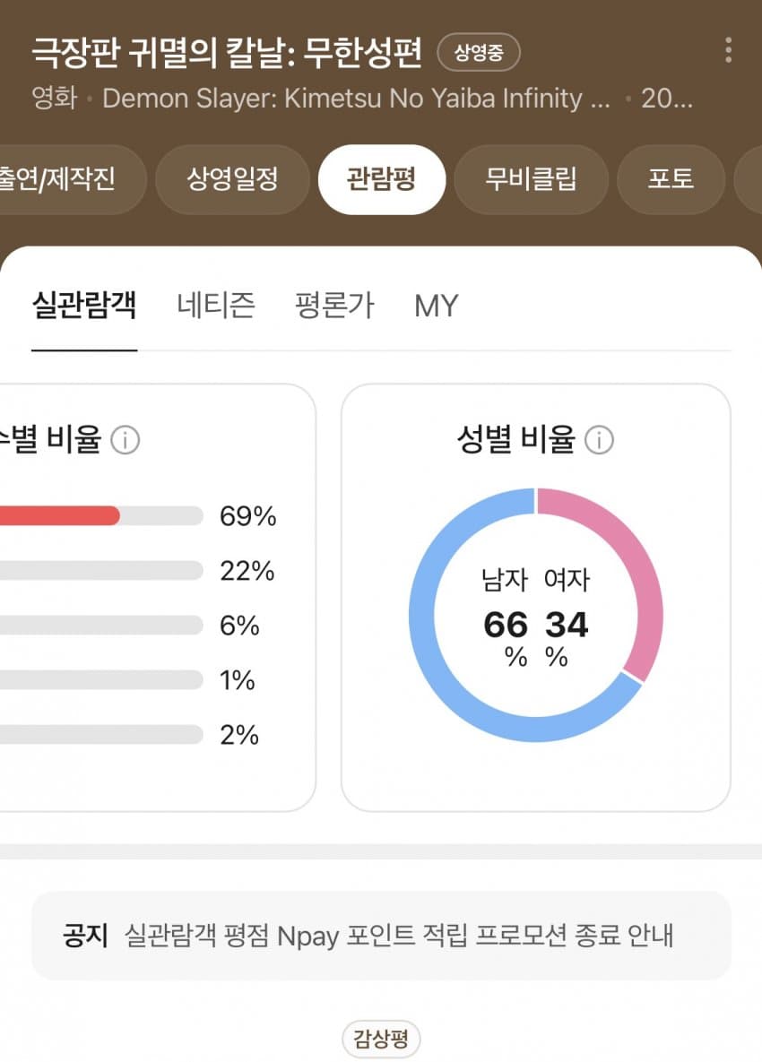Open the 무비클립 tab
This screenshot has height=1062, width=762.
pos(531,179)
